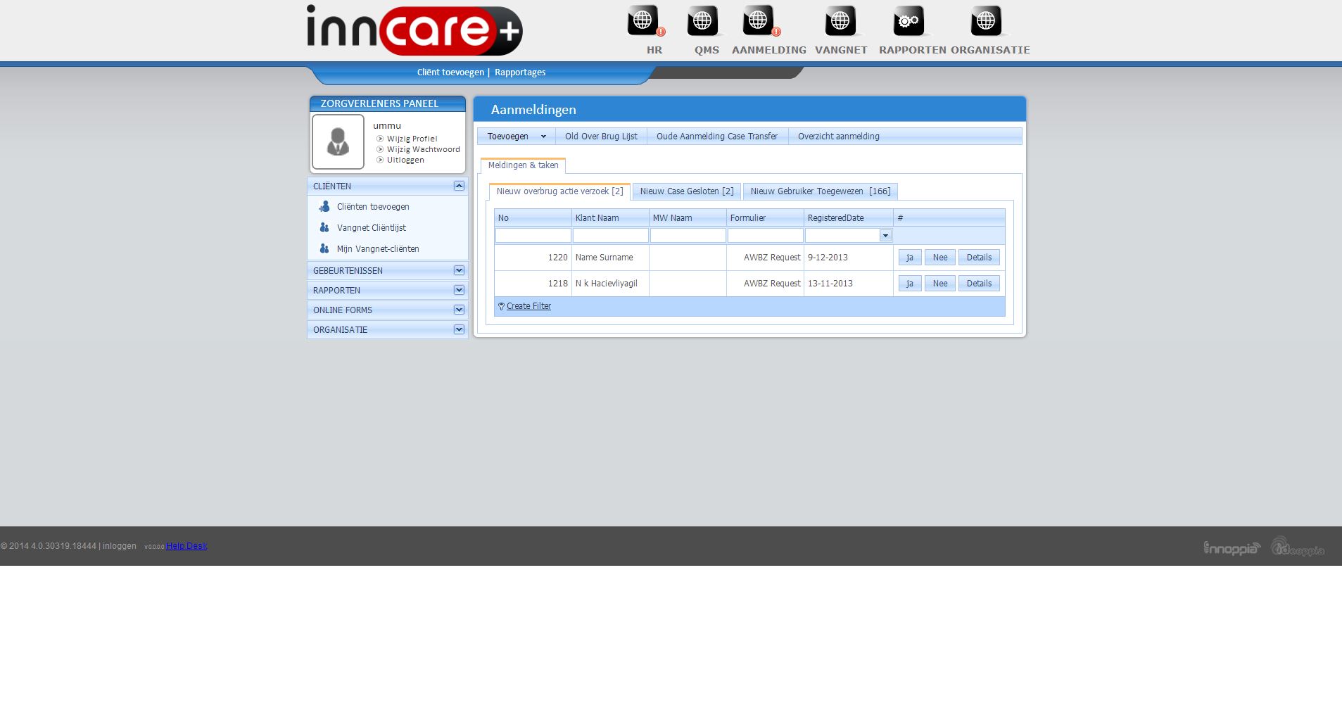The image size is (1342, 703).
Task: Click the 13-11-2013 date cell
Action: click(x=848, y=284)
